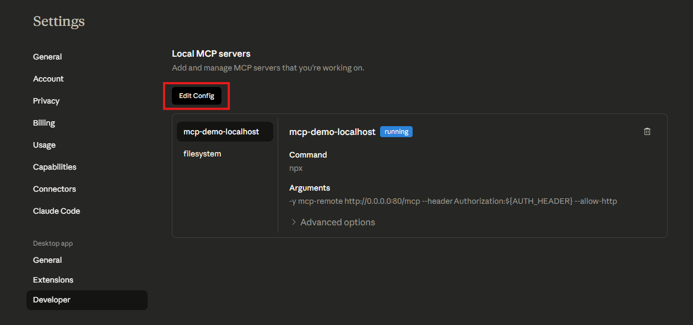The image size is (693, 325).
Task: Click the mcp-demo-localhost title in details panel
Action: tap(332, 132)
